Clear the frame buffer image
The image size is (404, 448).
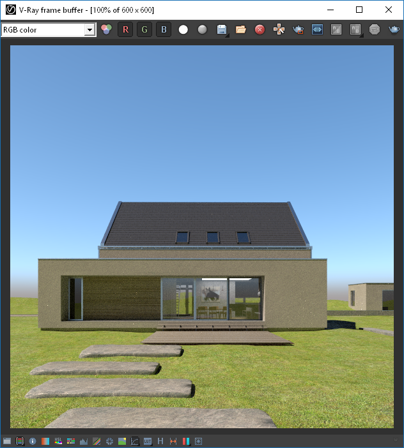tap(260, 30)
